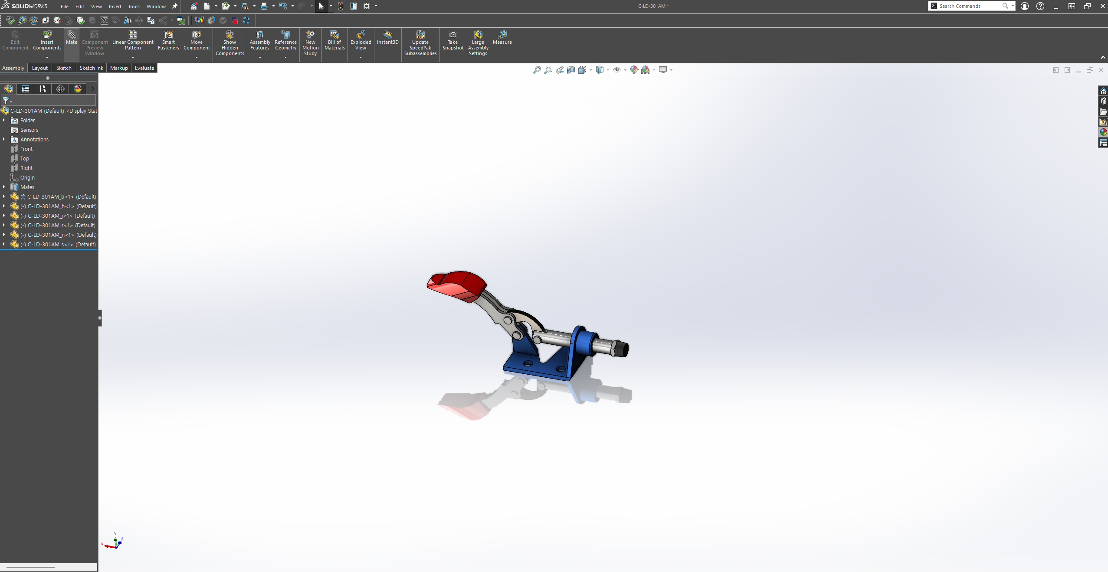Open Smart Fasteners tool
Screen dimensions: 1108x572
168,35
